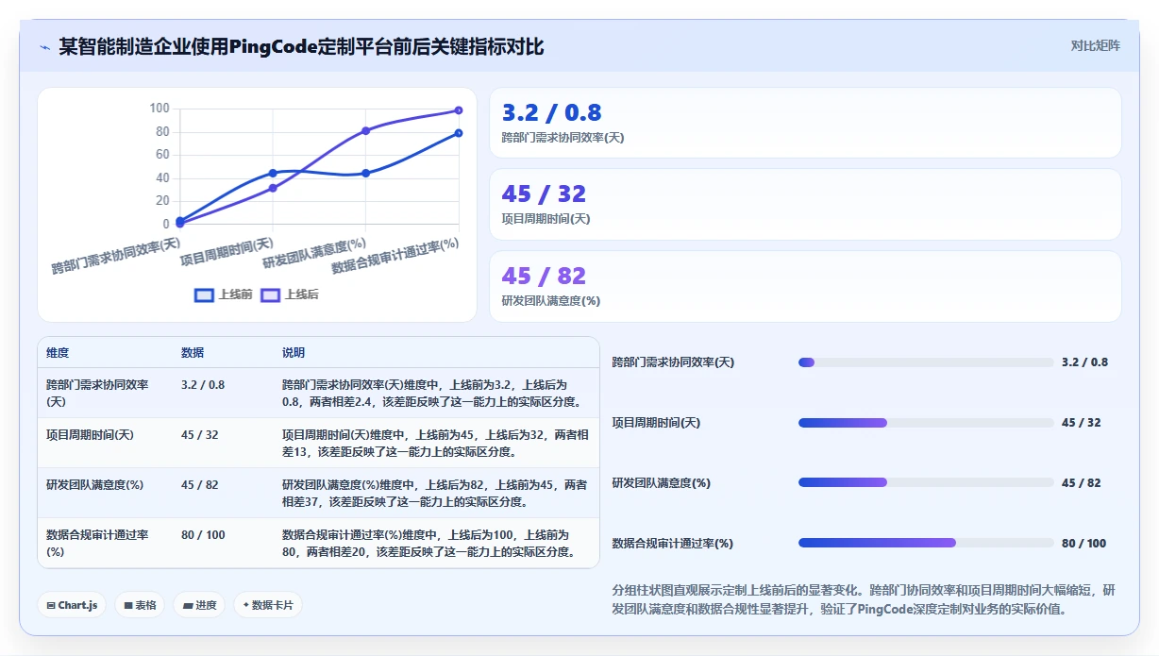This screenshot has height=656, width=1159.
Task: Click the progress value label 3.2 / 0.8
Action: [1084, 362]
